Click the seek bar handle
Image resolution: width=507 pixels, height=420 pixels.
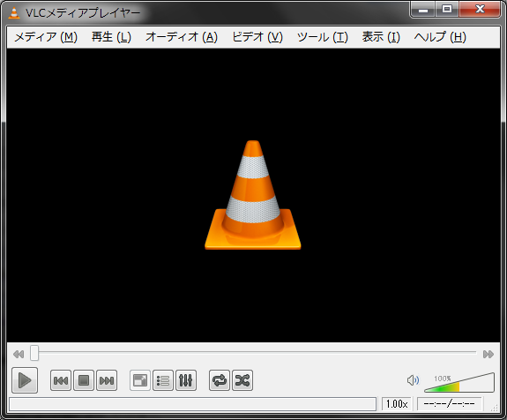click(34, 353)
